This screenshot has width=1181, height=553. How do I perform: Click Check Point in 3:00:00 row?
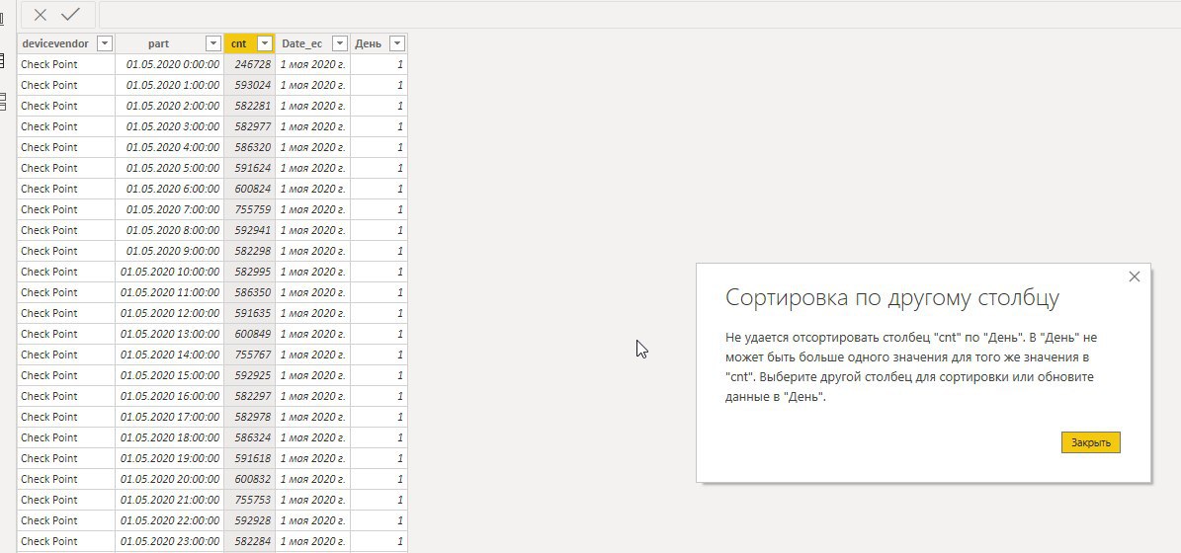(66, 126)
